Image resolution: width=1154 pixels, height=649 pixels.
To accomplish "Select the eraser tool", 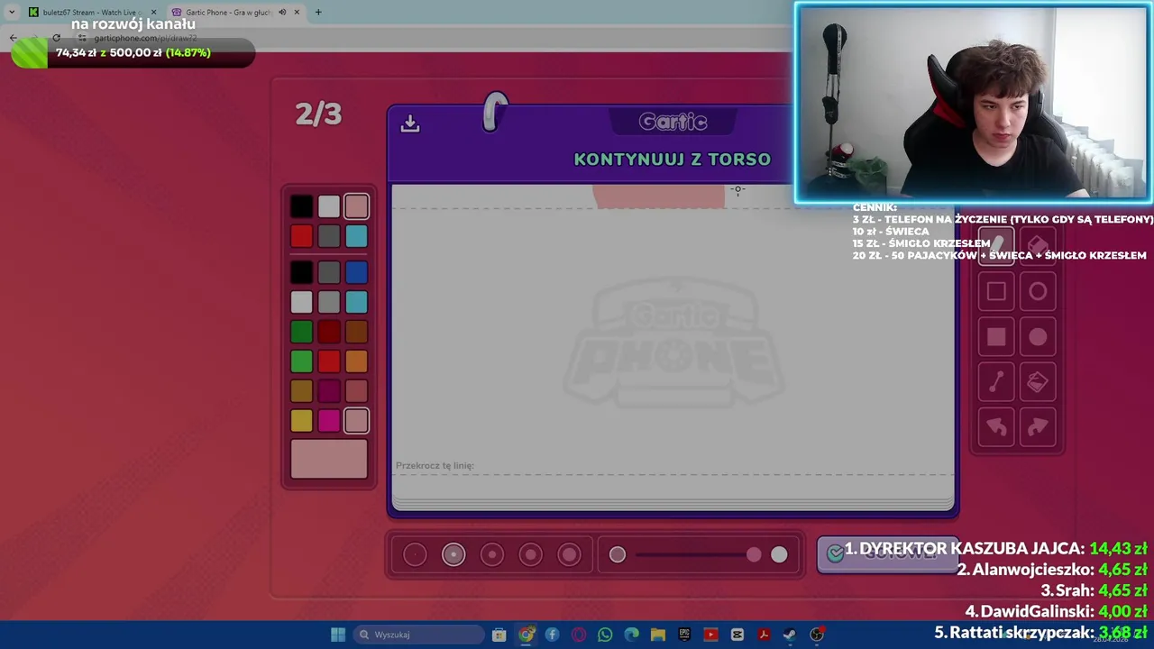I will point(1038,246).
